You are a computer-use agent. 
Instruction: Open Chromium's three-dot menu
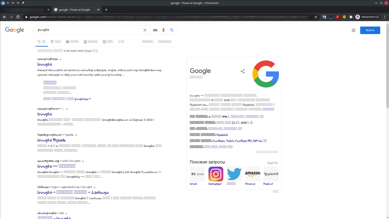(385, 17)
